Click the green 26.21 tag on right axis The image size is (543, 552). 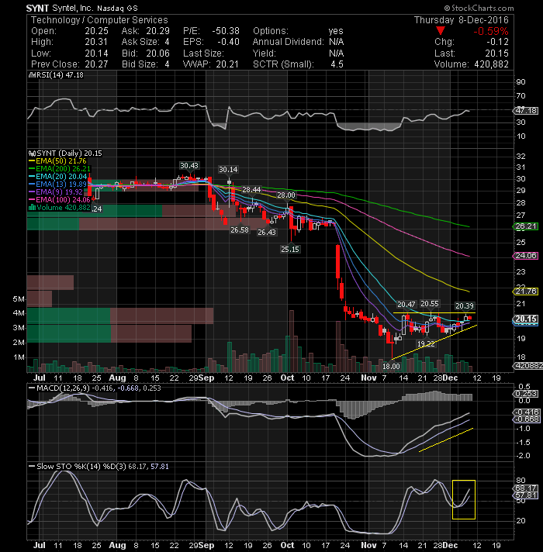point(526,226)
